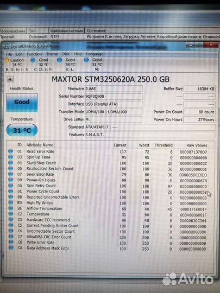Image resolution: width=220 pixels, height=293 pixels.
Task: Click the Состояние column header in background window
Action: [x=96, y=30]
